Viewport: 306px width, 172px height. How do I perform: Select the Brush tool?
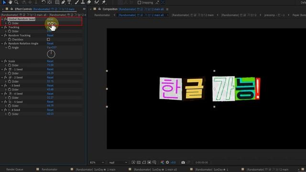[x=76, y=2]
